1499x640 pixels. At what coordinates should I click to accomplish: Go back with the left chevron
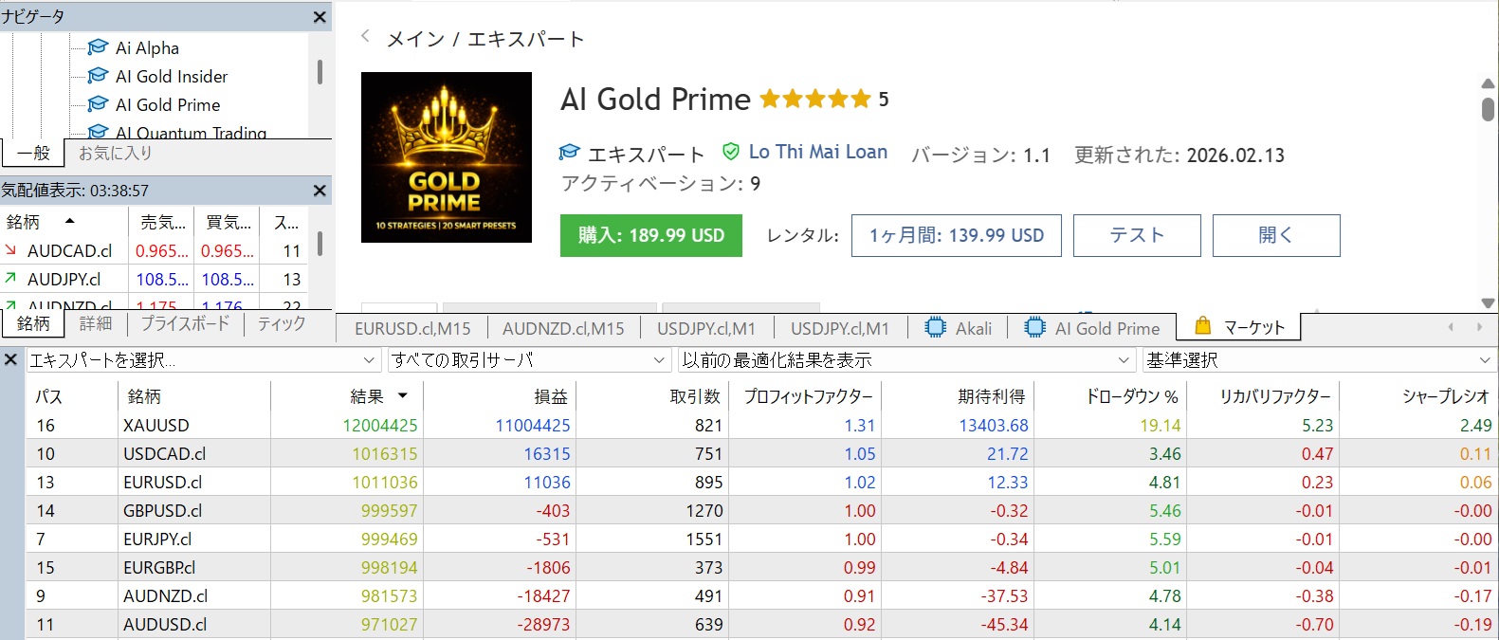click(365, 37)
